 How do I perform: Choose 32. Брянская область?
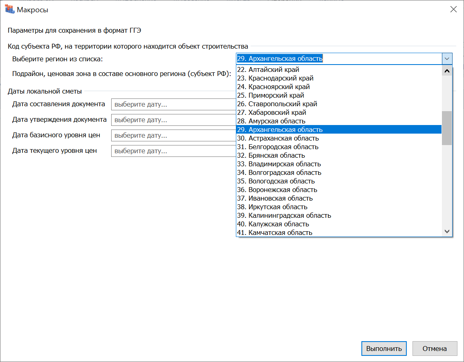[x=277, y=156]
